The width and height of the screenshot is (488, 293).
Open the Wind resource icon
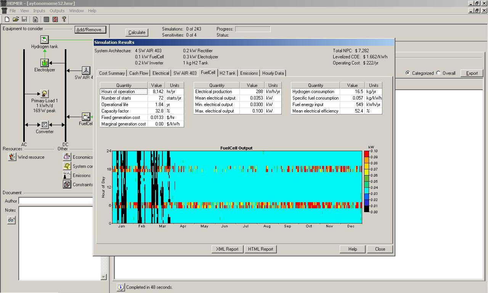[12, 157]
